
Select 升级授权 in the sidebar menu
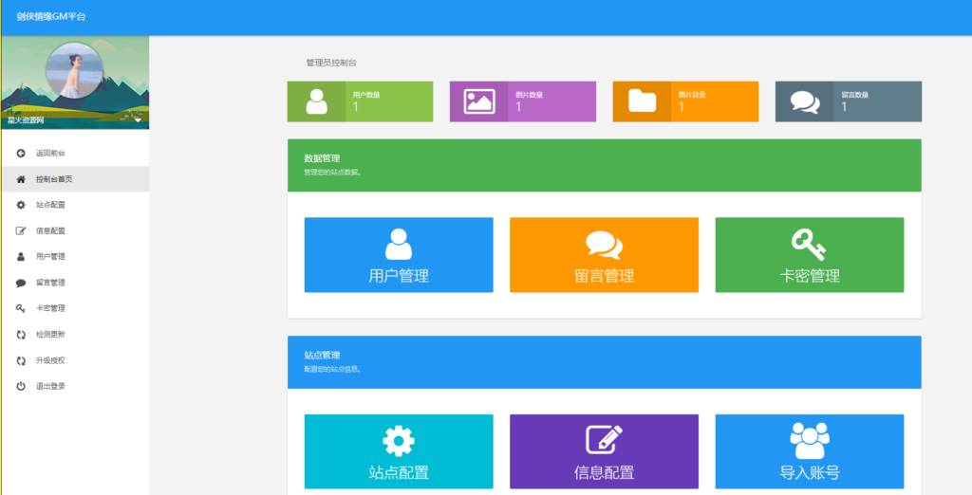click(x=50, y=360)
